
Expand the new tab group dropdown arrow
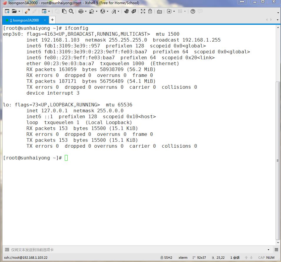(174, 11)
